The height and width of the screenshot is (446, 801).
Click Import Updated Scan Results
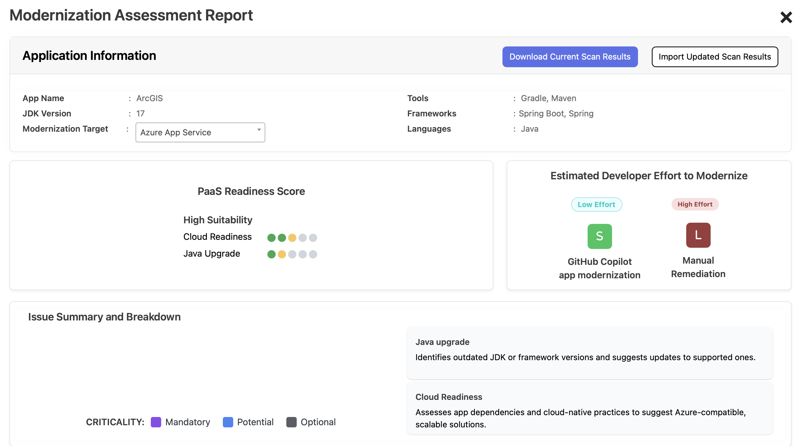tap(715, 57)
